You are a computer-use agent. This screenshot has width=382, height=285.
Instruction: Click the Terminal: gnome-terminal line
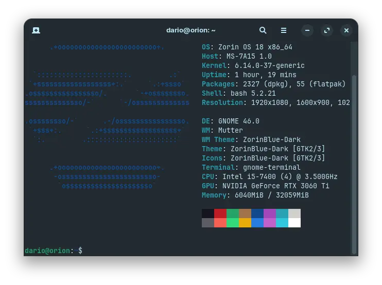[251, 167]
